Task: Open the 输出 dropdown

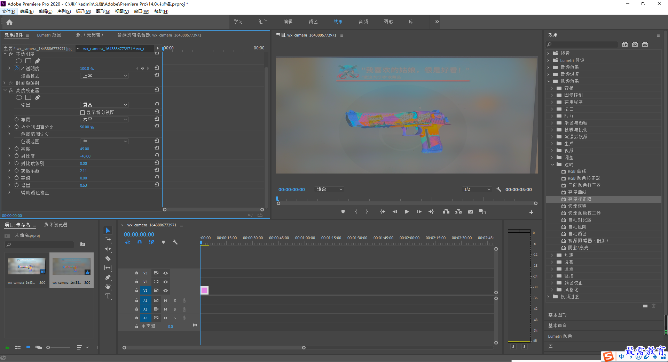Action: pyautogui.click(x=104, y=105)
